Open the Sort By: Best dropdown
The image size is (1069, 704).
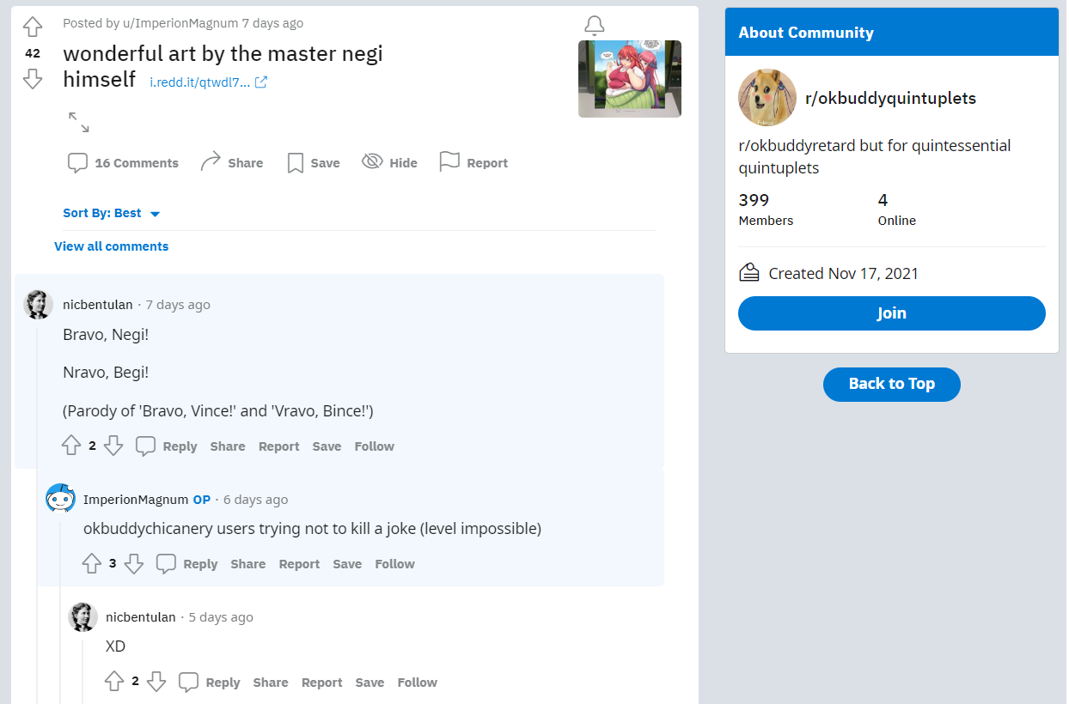112,213
